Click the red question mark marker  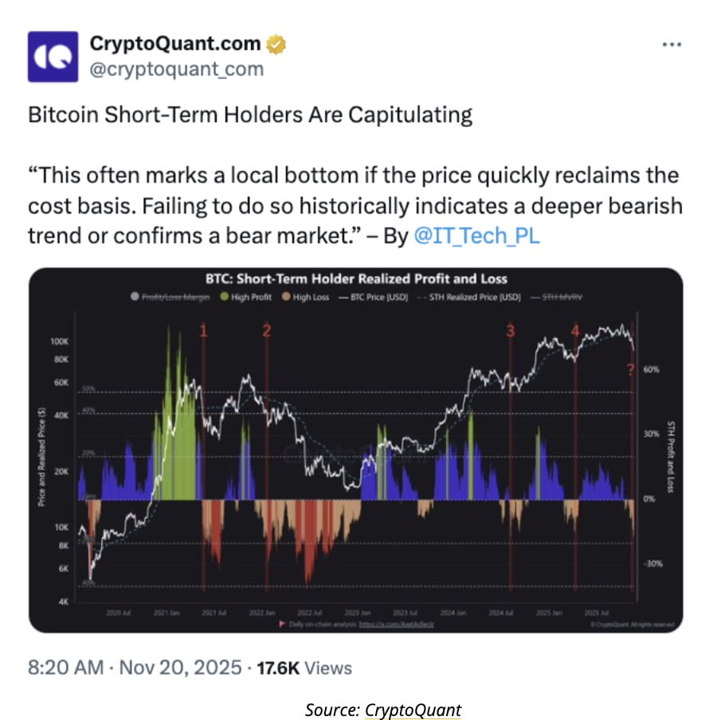[x=630, y=370]
